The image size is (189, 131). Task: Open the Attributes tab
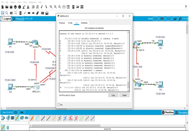84,23
